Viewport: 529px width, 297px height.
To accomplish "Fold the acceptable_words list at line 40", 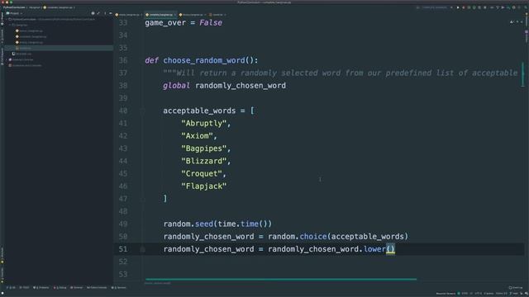I will [x=143, y=111].
